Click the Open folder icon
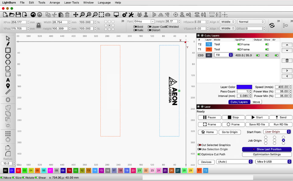This screenshot has width=293, height=181. [12, 15]
